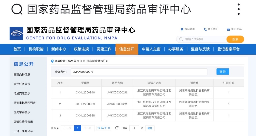This screenshot has height=136, width=256.
Task: Open 受理品种信息 in sidebar
Action: click(x=22, y=75)
